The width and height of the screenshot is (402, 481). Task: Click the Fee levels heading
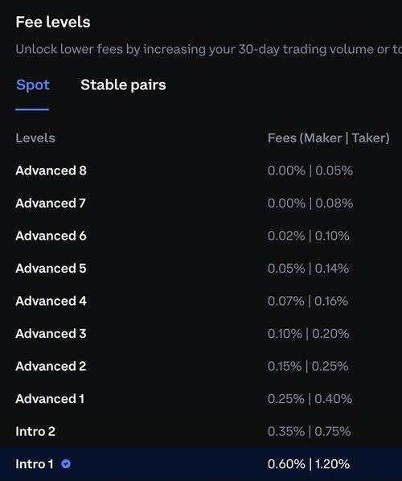[x=53, y=22]
